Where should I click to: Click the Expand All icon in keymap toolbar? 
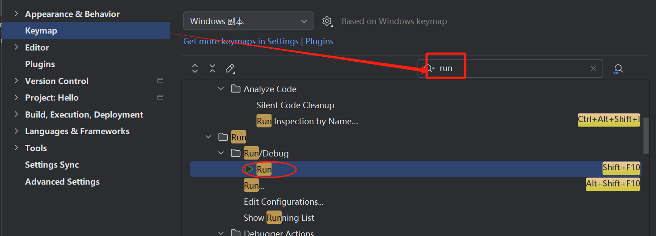click(x=195, y=68)
